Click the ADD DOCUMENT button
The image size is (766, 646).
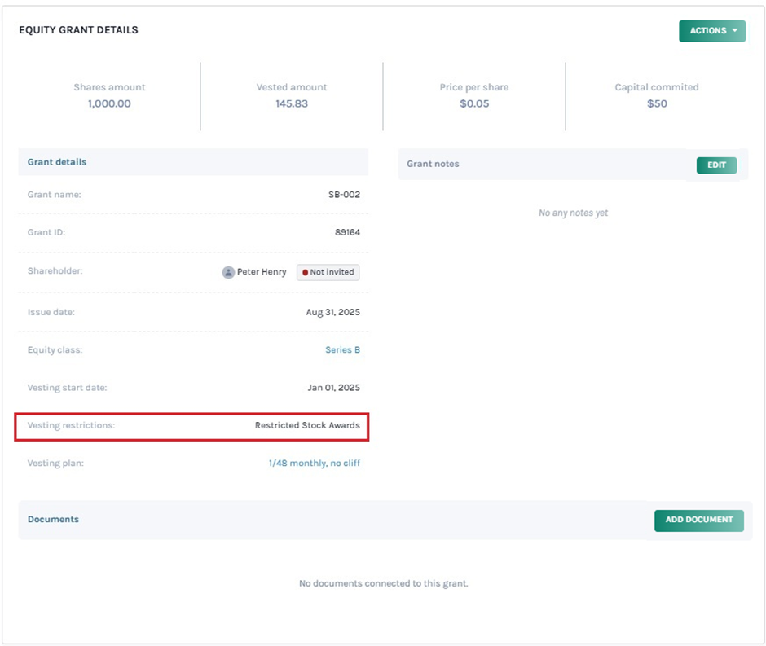[x=698, y=520]
